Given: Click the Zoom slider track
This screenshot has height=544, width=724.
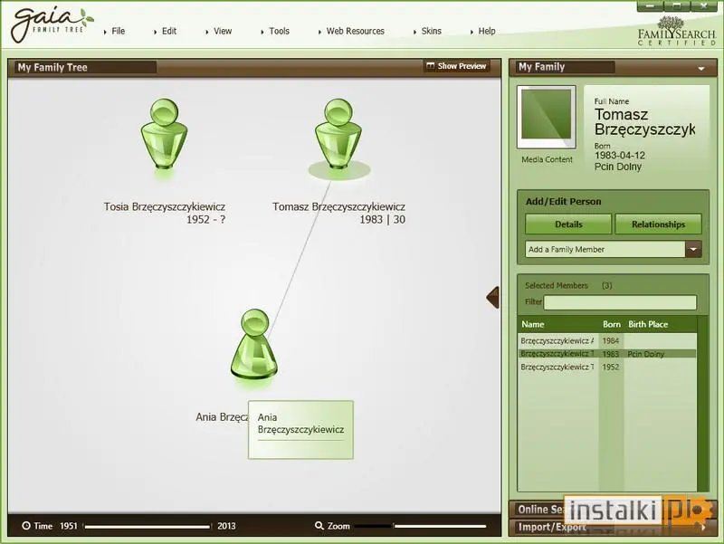Looking at the screenshot, I should pos(420,526).
